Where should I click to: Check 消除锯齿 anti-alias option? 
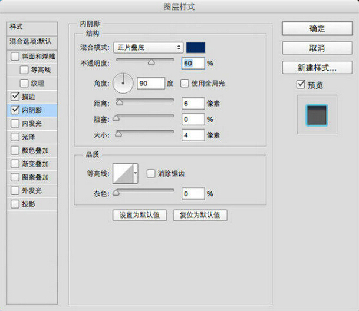coord(151,173)
